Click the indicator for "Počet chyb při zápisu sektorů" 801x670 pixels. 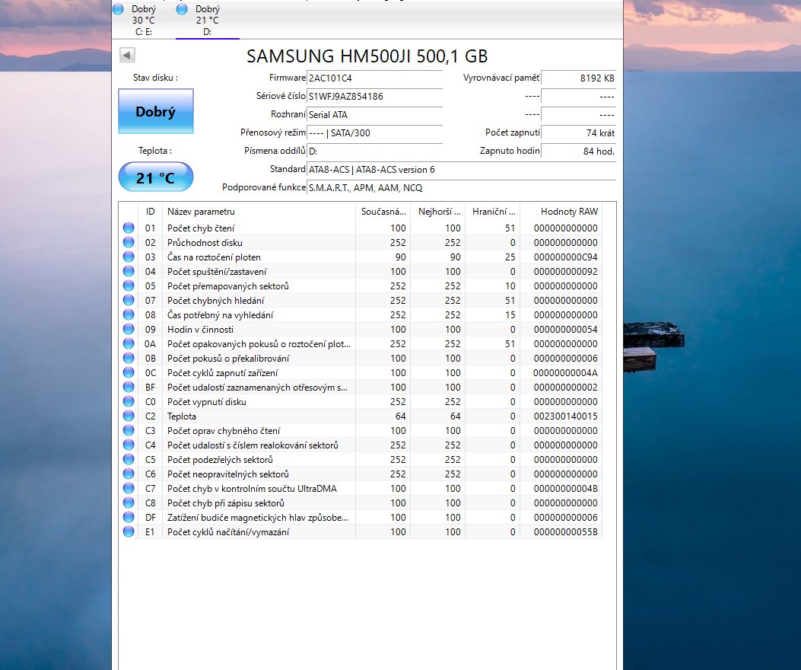click(x=128, y=502)
